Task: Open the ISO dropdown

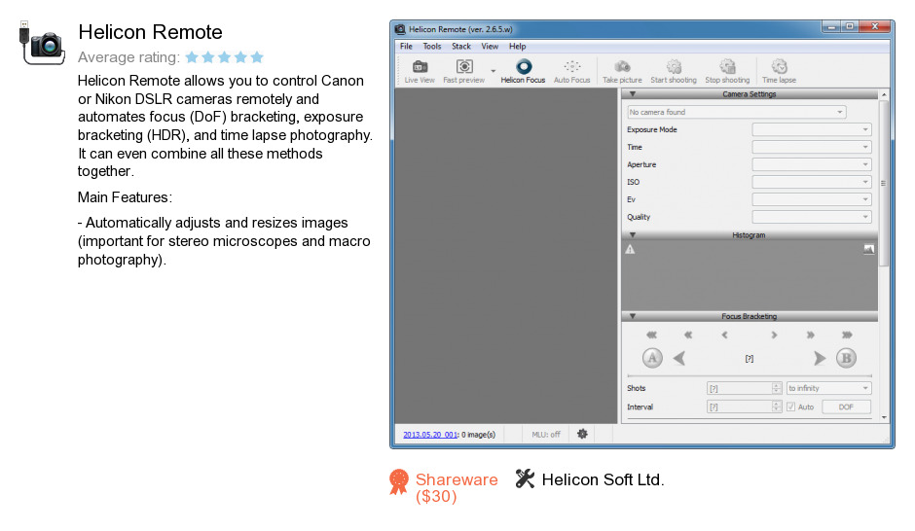Action: coord(812,182)
